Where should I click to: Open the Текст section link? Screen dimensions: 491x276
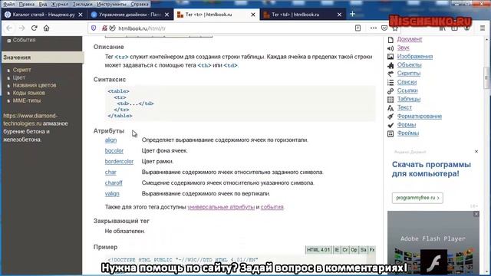[404, 107]
